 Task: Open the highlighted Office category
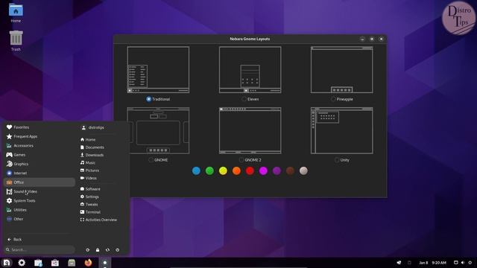click(40, 182)
